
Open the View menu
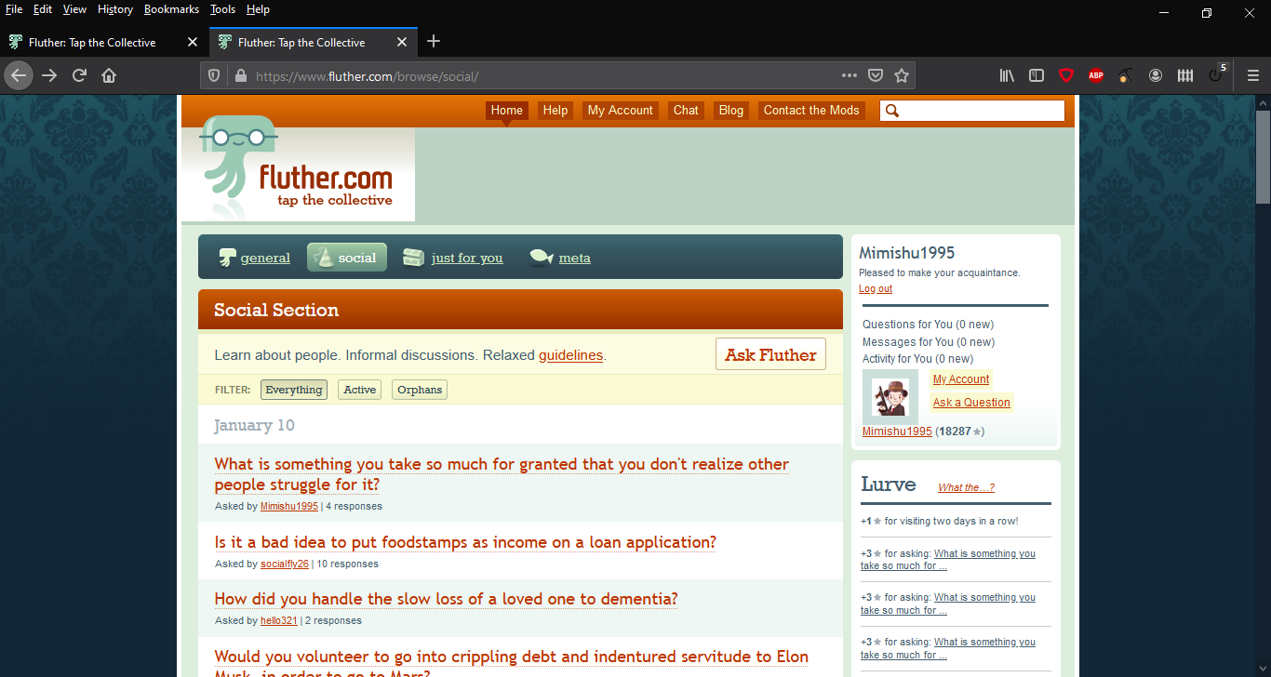(x=74, y=9)
